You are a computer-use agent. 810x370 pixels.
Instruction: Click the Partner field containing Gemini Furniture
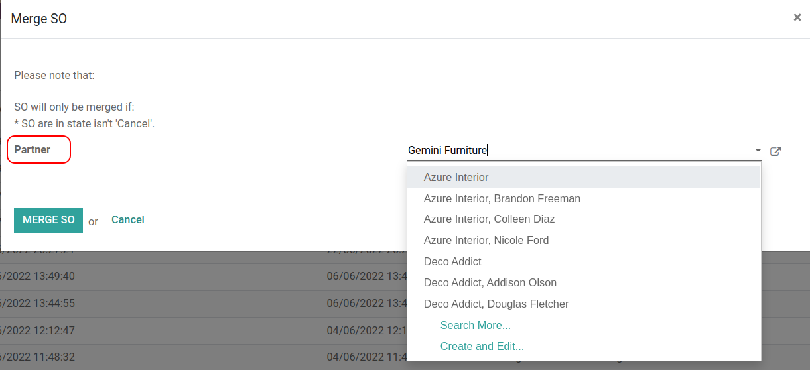(x=577, y=151)
